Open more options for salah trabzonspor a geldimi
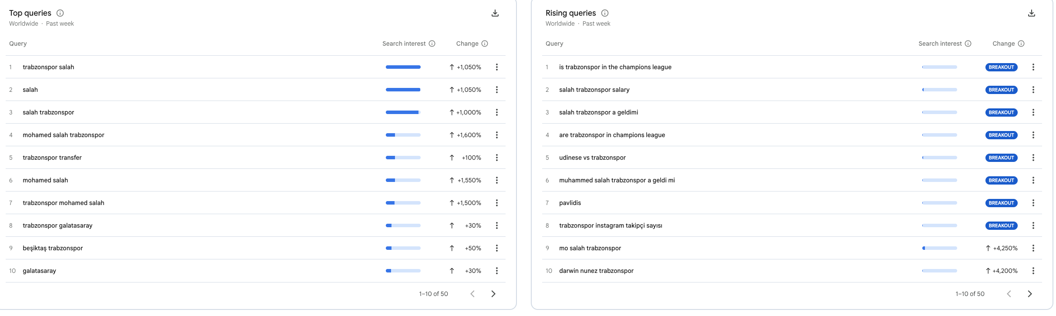Image resolution: width=1056 pixels, height=316 pixels. (1033, 112)
